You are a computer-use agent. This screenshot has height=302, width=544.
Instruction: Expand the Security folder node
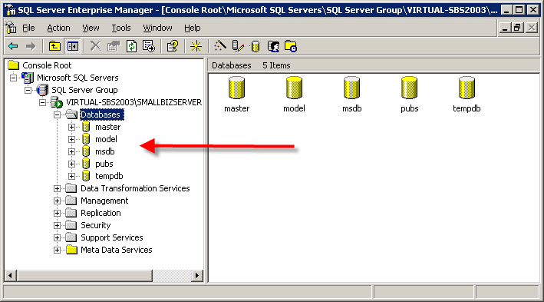pyautogui.click(x=57, y=226)
